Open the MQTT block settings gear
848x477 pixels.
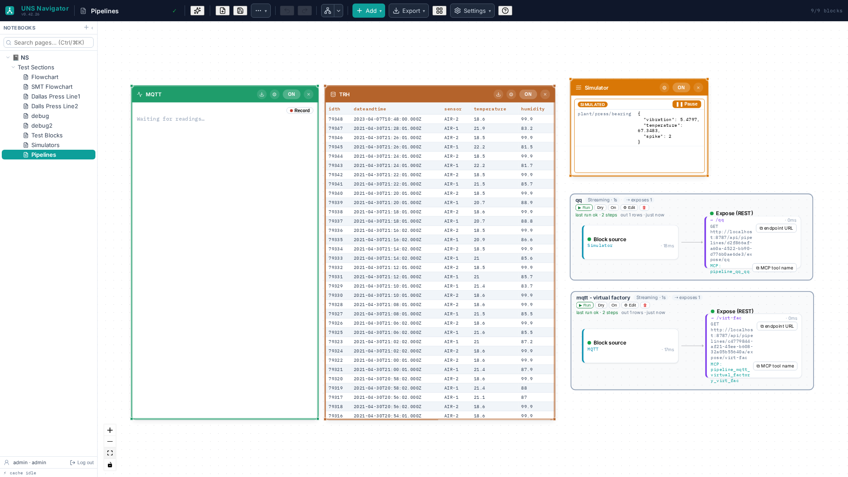(x=275, y=94)
